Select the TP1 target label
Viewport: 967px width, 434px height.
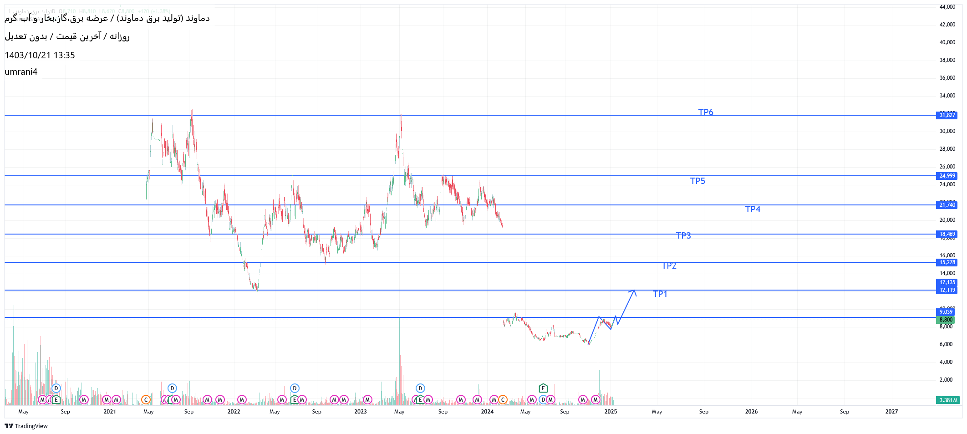click(660, 294)
